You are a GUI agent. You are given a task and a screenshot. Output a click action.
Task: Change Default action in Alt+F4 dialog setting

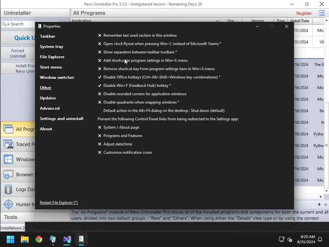[164, 111]
